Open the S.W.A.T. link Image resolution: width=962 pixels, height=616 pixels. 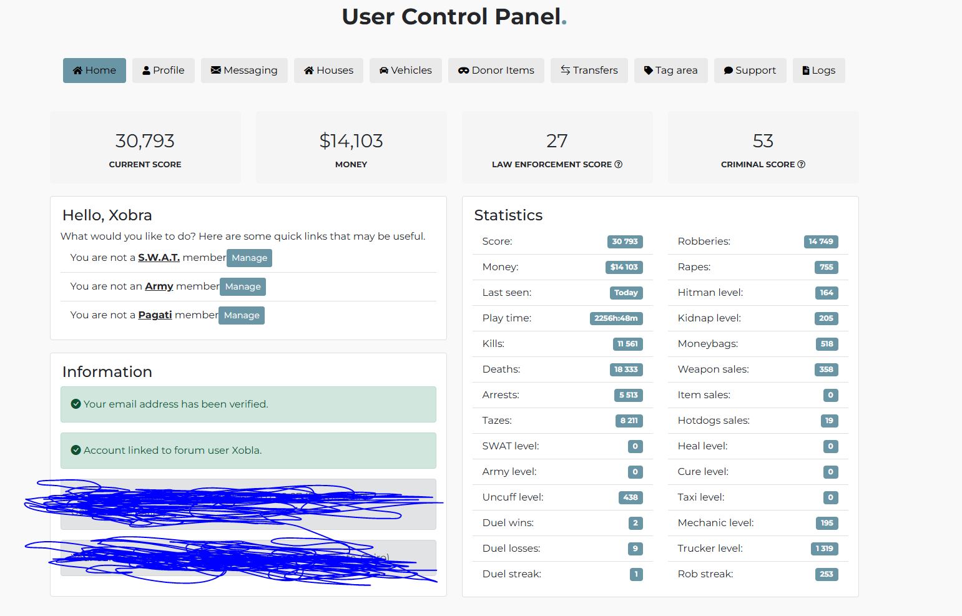[159, 258]
